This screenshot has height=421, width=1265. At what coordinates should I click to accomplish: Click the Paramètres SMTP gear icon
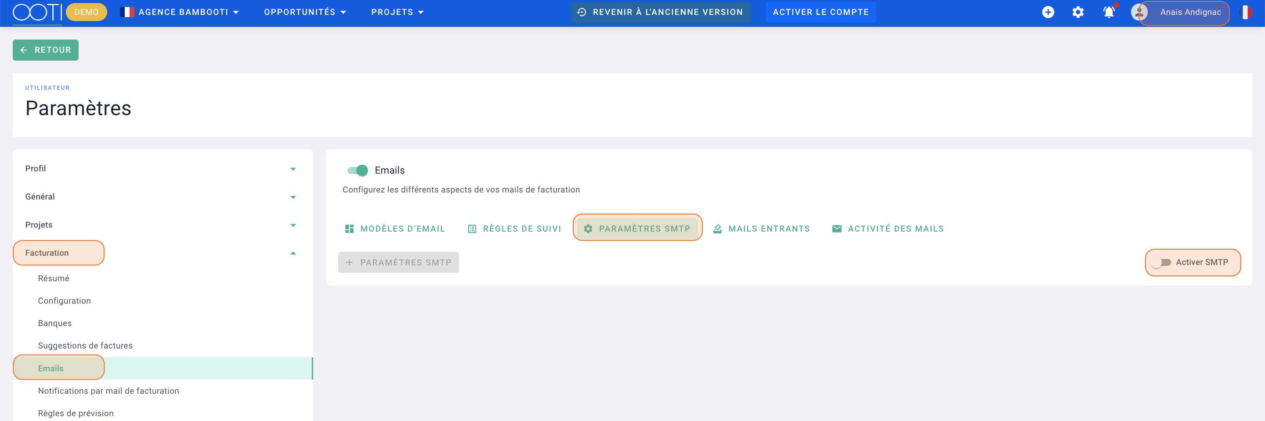[588, 229]
